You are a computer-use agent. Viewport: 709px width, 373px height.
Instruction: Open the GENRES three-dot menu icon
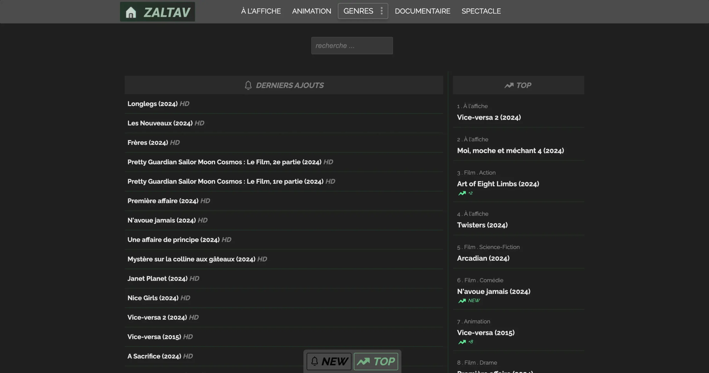381,11
